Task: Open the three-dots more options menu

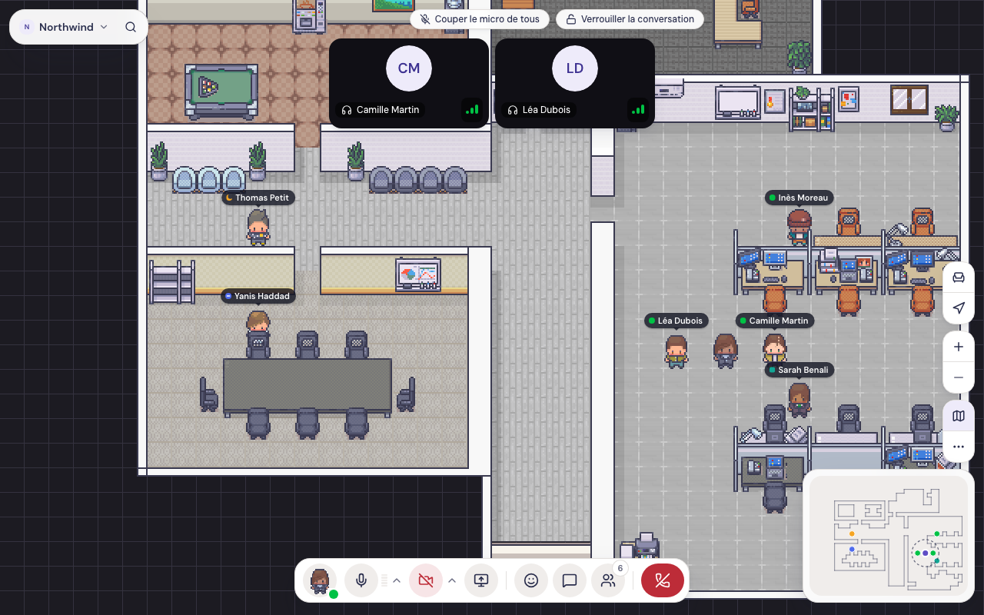Action: coord(959,447)
